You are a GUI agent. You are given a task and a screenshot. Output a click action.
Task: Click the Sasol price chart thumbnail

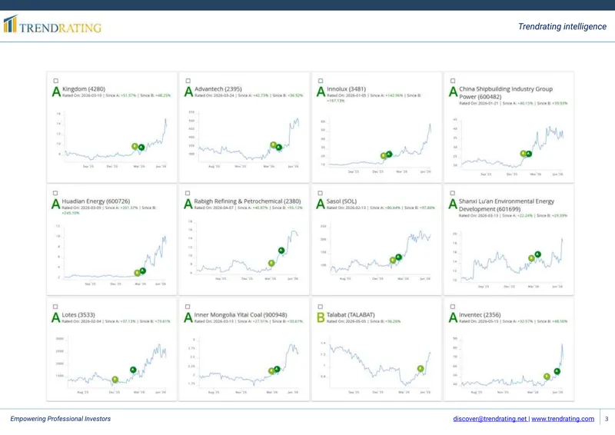[x=377, y=253]
